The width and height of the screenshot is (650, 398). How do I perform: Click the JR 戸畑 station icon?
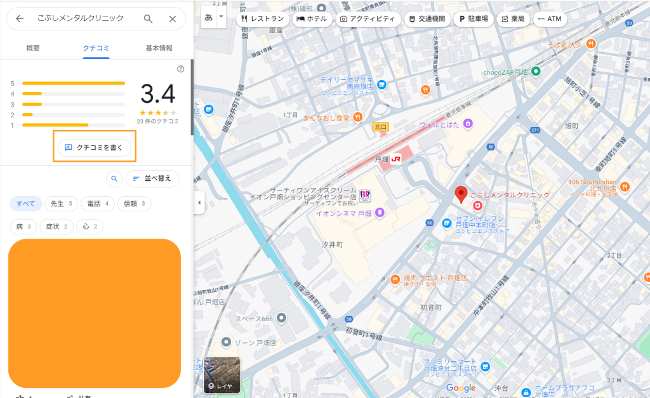(x=396, y=159)
